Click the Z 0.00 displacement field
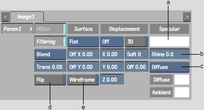 pyautogui.click(x=112, y=80)
